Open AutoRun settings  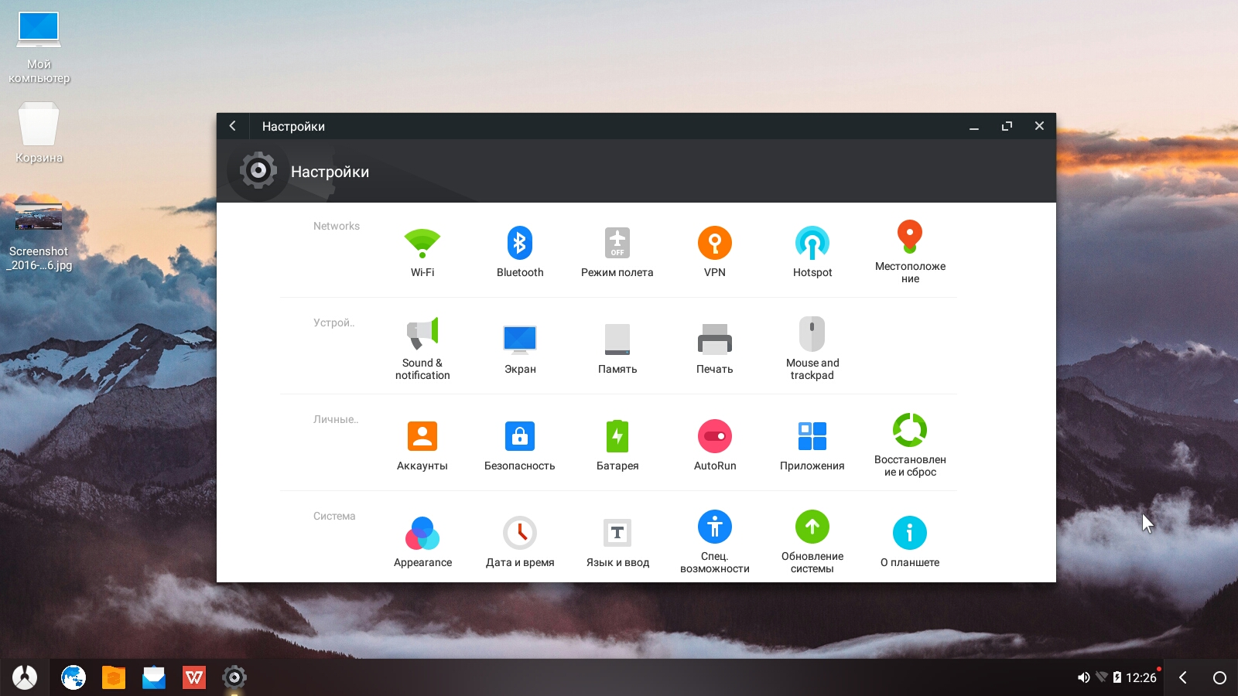(x=715, y=445)
